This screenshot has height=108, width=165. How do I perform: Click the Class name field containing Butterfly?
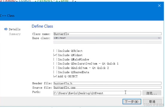(x=107, y=34)
